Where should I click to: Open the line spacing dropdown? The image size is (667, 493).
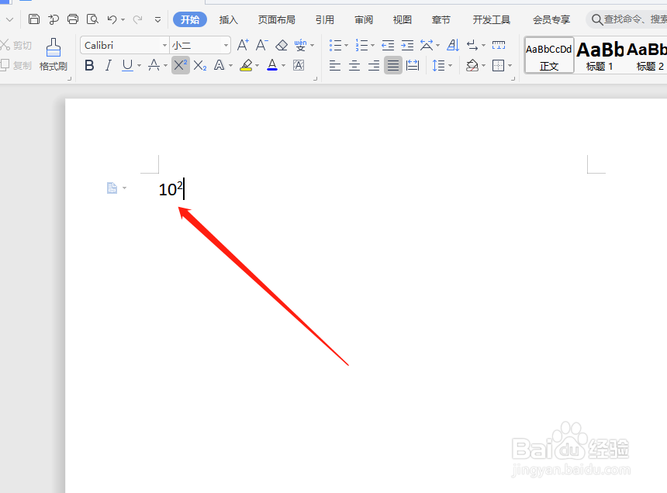[x=443, y=65]
